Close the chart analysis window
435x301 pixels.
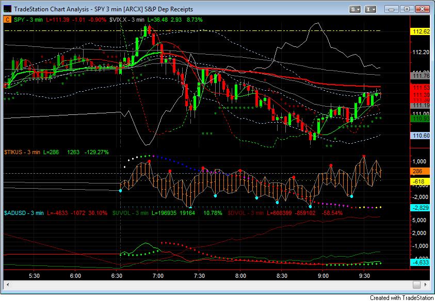[x=423, y=9]
